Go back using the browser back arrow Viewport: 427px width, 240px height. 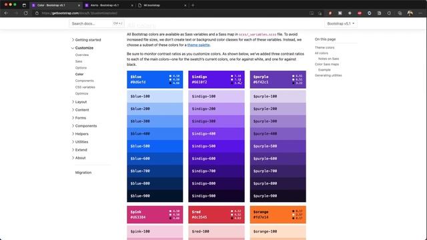click(x=6, y=13)
